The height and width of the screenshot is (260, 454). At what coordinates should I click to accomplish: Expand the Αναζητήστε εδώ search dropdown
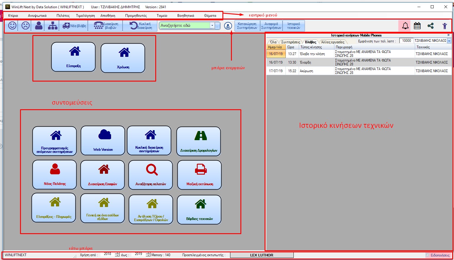tap(212, 26)
